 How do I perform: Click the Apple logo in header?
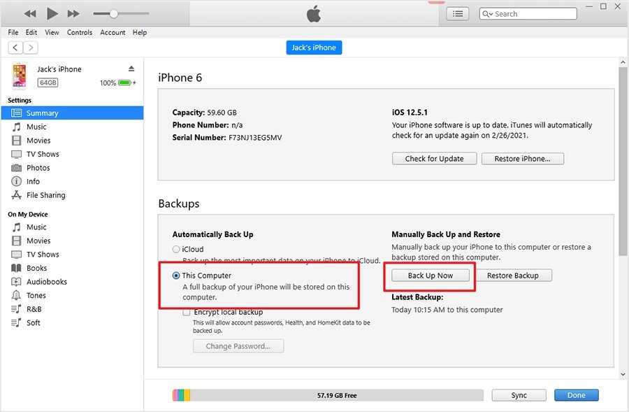tap(314, 14)
